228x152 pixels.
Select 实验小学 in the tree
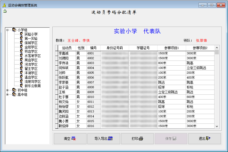[x=31, y=34]
